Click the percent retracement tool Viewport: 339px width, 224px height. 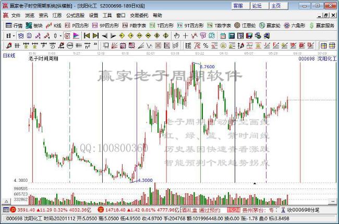pyautogui.click(x=205, y=45)
